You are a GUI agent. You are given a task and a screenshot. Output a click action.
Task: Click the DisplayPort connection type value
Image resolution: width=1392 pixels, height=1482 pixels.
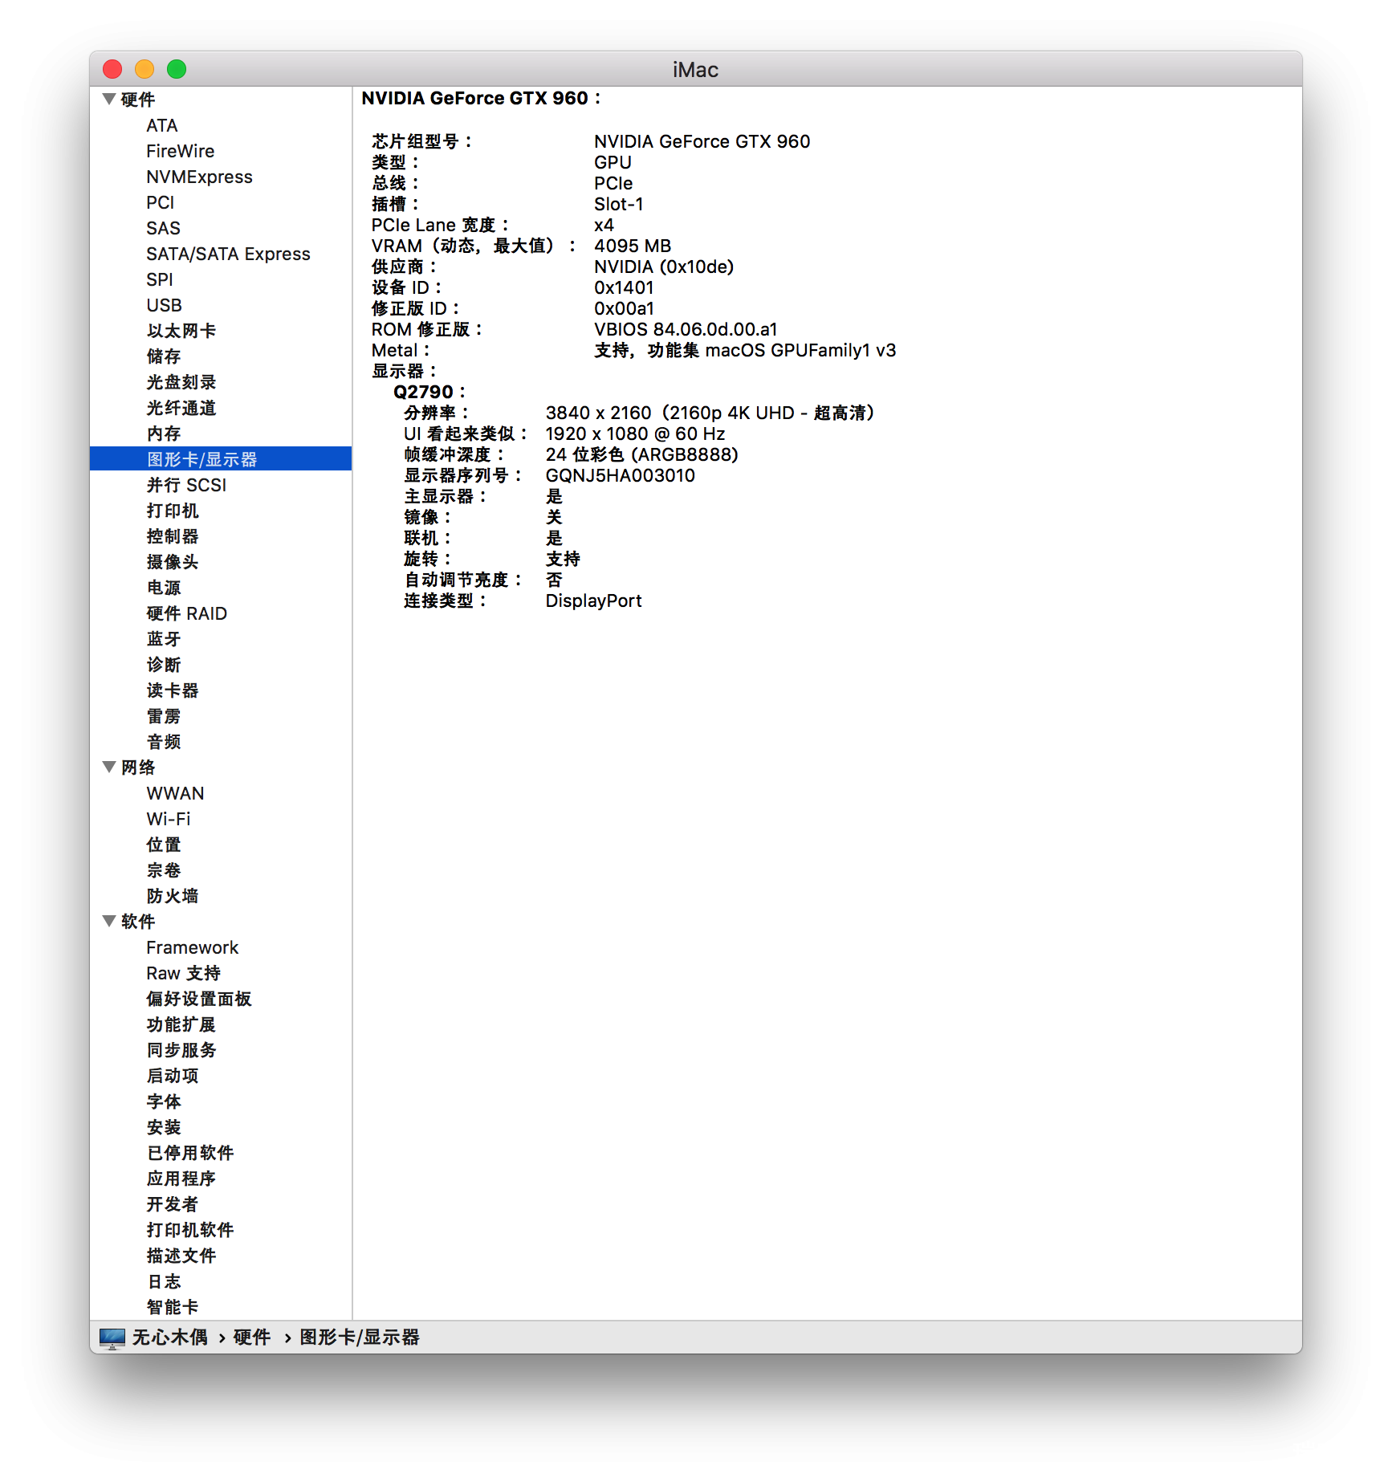[594, 601]
